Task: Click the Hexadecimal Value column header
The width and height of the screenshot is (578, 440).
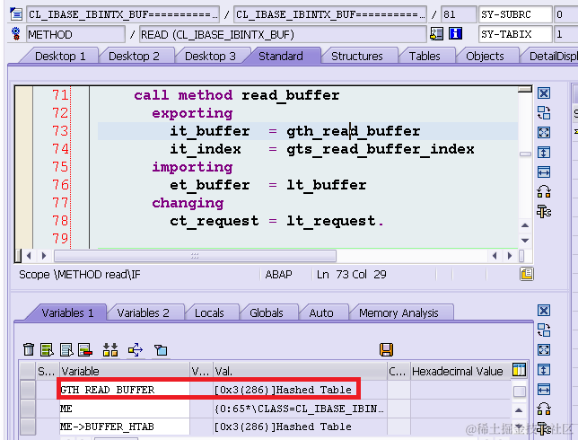Action: pos(460,371)
